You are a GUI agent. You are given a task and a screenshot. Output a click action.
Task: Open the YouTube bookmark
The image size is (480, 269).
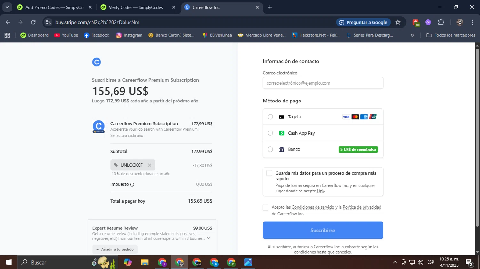pos(66,35)
